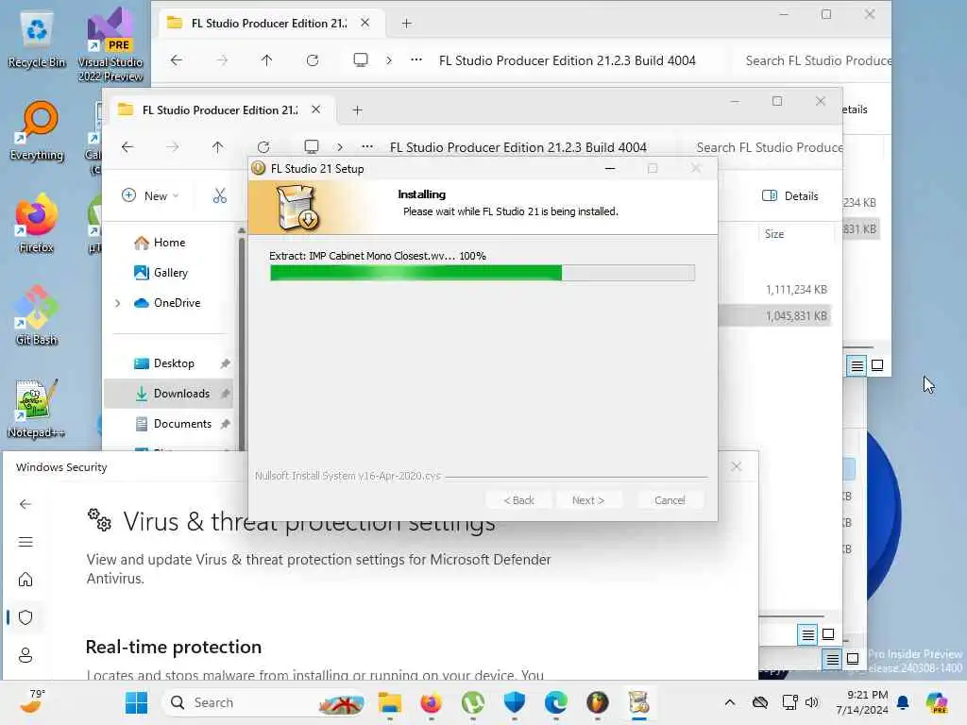Click the Back button in FL Studio Setup
Image resolution: width=967 pixels, height=725 pixels.
(518, 500)
